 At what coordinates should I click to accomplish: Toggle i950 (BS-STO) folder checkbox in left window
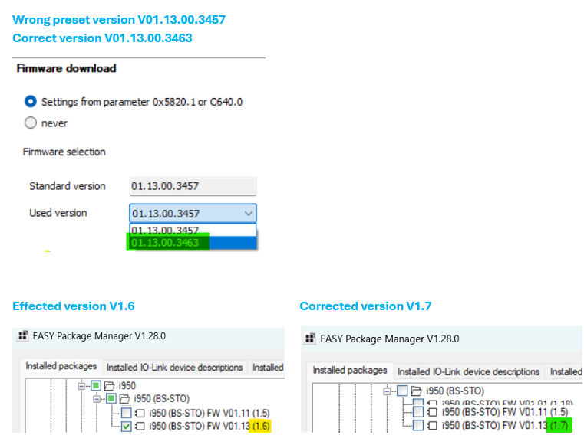111,398
